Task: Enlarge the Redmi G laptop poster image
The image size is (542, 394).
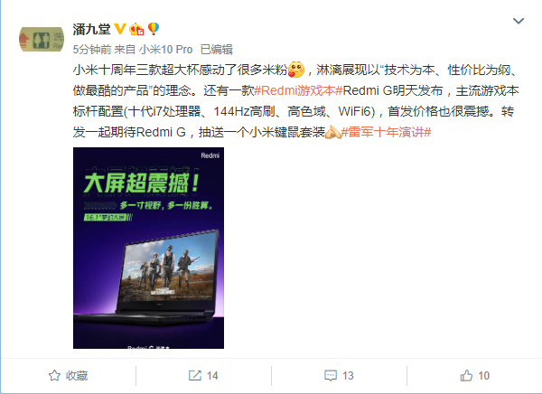Action: point(149,248)
